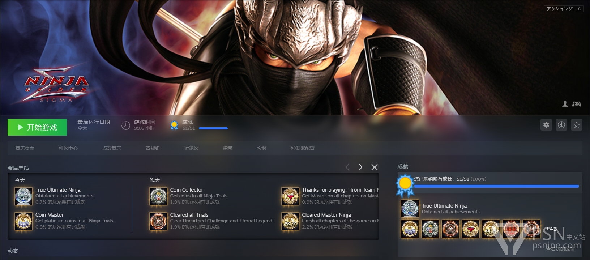Click the "True Ultimate Ninja" title under 今天
The height and width of the screenshot is (260, 590).
pyautogui.click(x=58, y=190)
